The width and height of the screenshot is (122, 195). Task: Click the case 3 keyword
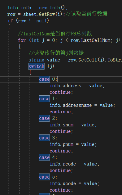click(x=44, y=138)
